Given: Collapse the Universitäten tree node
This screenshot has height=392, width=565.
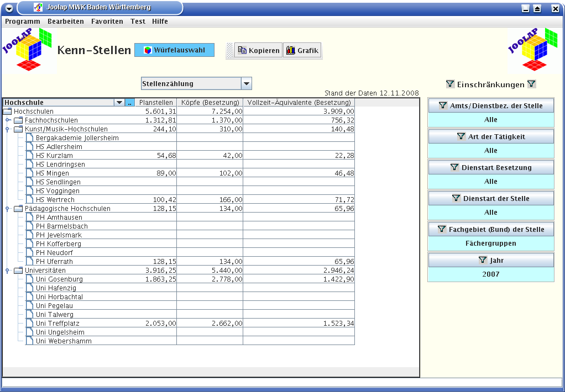Looking at the screenshot, I should (8, 271).
